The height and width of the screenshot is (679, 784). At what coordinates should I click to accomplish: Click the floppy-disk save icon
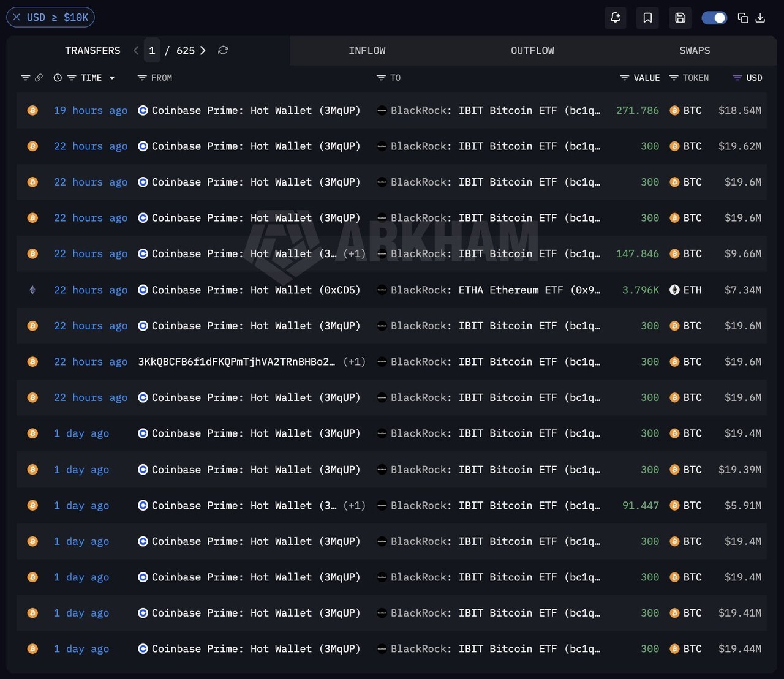[x=680, y=18]
